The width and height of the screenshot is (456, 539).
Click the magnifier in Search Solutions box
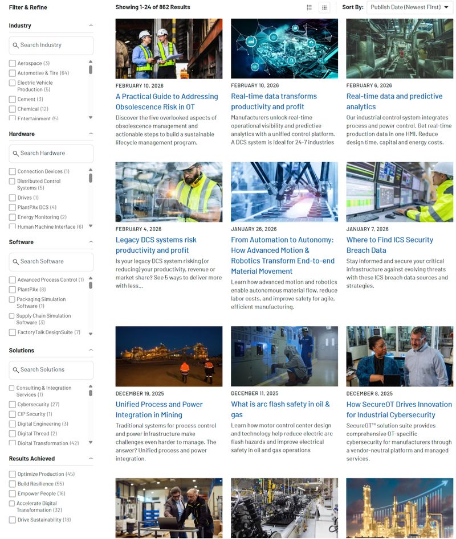pyautogui.click(x=15, y=370)
